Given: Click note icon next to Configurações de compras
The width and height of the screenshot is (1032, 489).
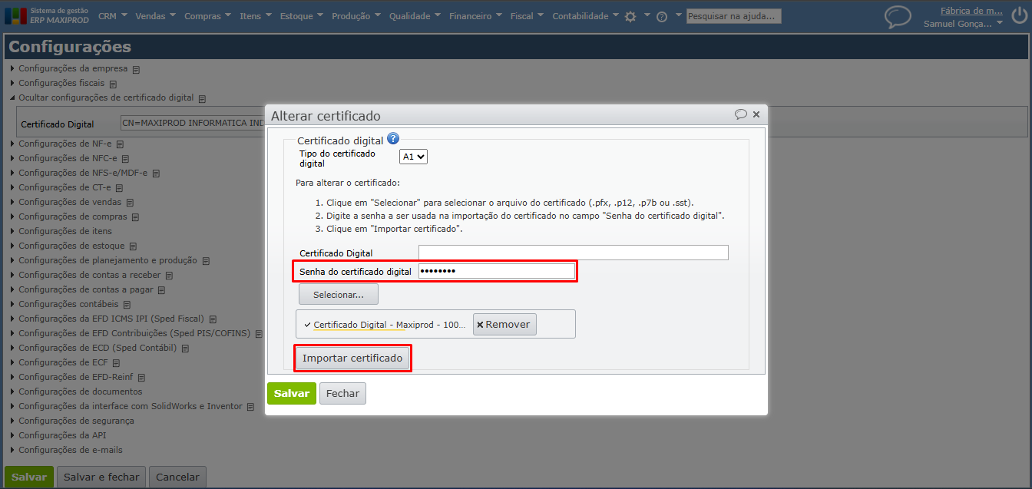Looking at the screenshot, I should point(135,217).
